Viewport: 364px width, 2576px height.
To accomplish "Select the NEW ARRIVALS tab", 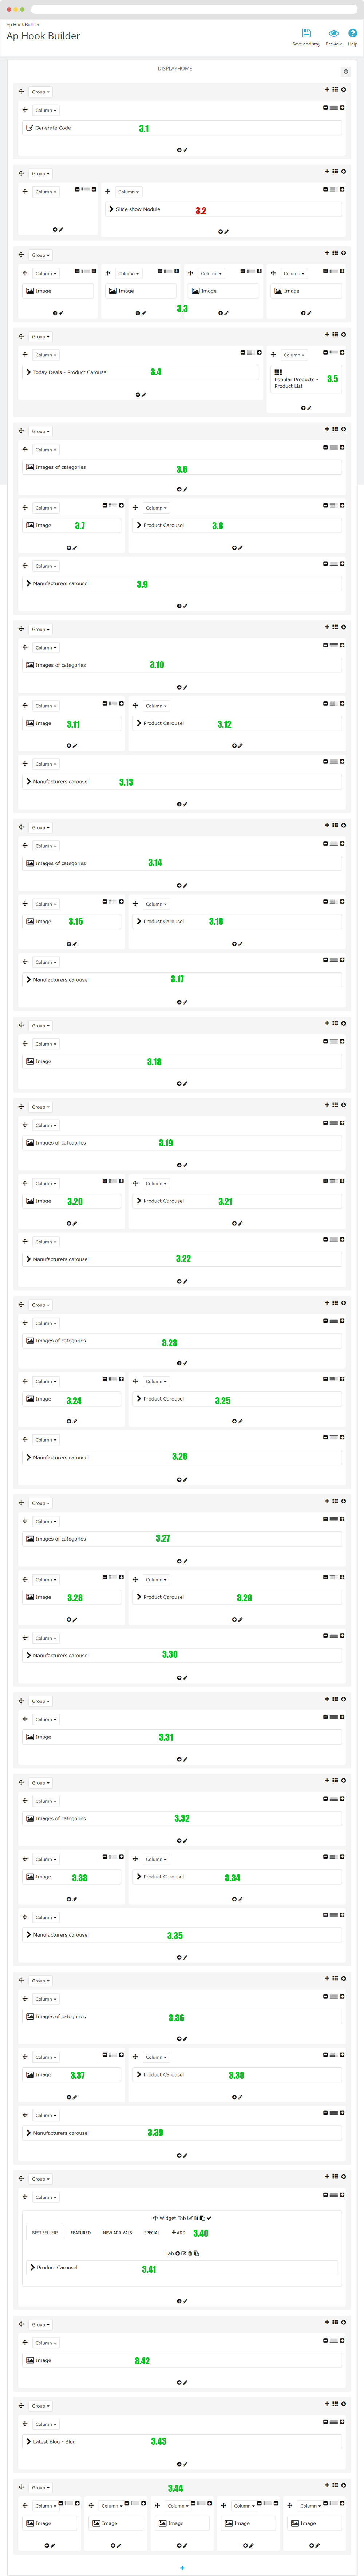I will click(117, 2232).
